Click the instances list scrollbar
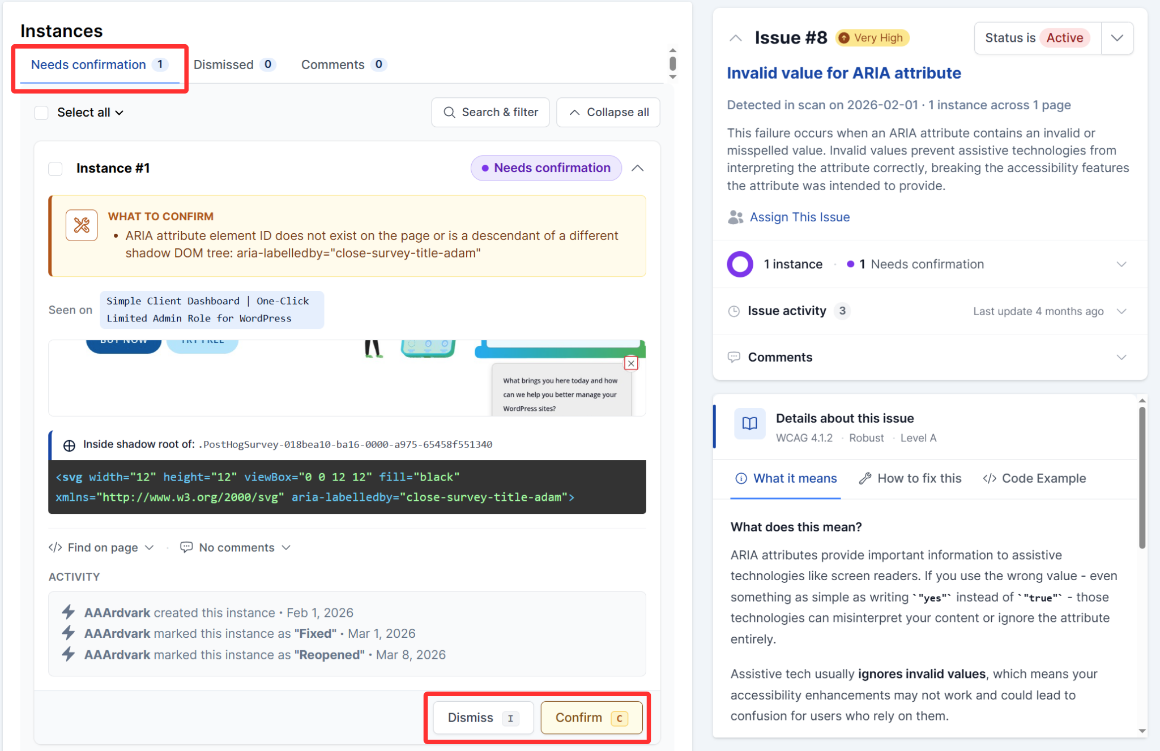This screenshot has height=751, width=1160. click(672, 63)
